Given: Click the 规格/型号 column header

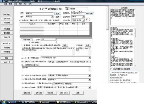Looking at the screenshot, I should tap(52, 24).
